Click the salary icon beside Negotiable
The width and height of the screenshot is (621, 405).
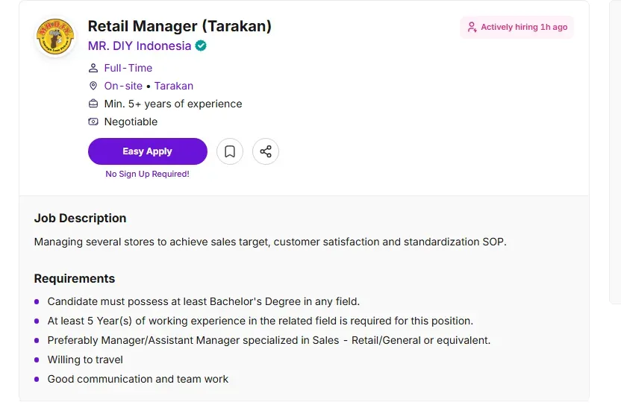[93, 122]
